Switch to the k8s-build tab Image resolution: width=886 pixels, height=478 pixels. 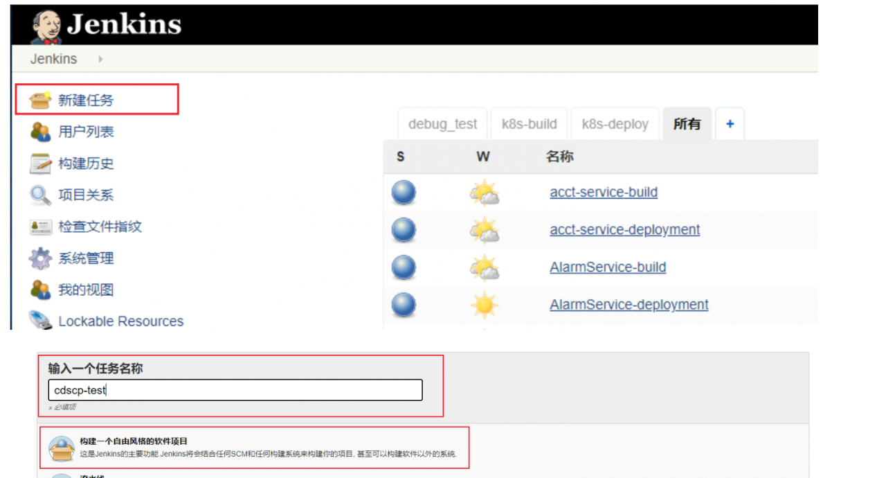click(x=530, y=124)
